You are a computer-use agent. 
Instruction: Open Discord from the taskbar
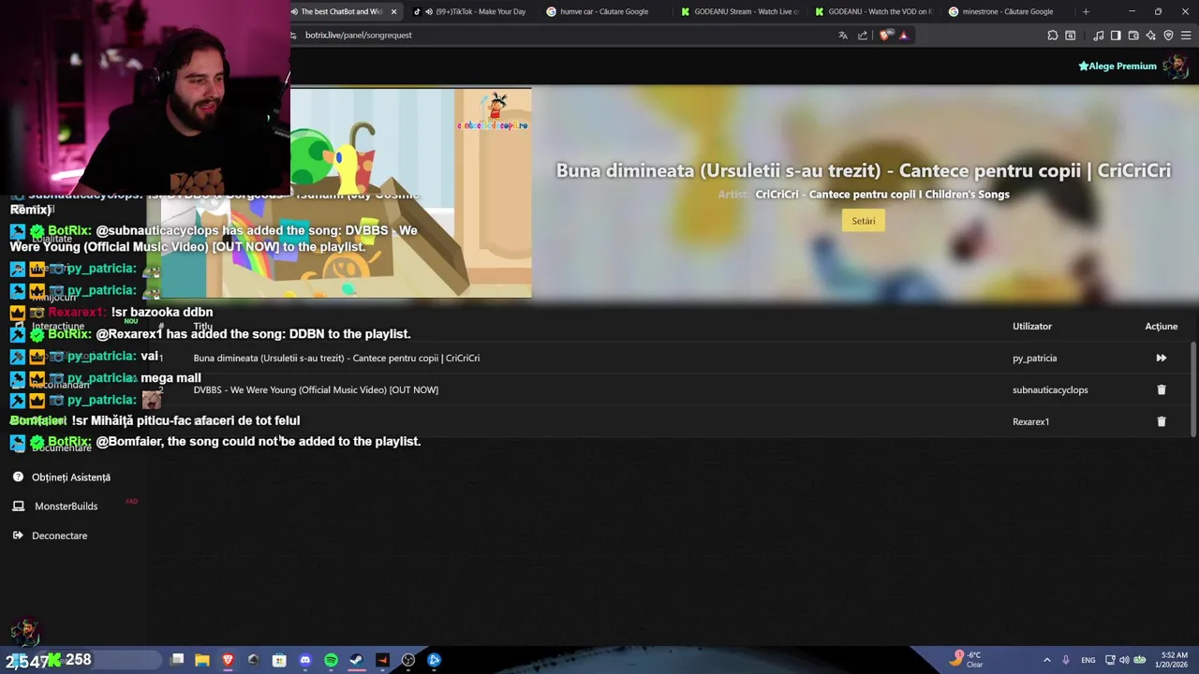304,660
